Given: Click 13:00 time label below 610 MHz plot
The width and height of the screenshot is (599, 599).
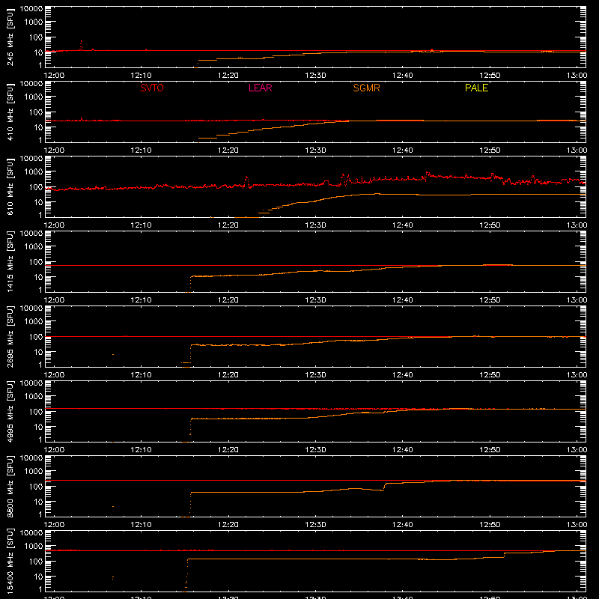Looking at the screenshot, I should click(x=577, y=225).
